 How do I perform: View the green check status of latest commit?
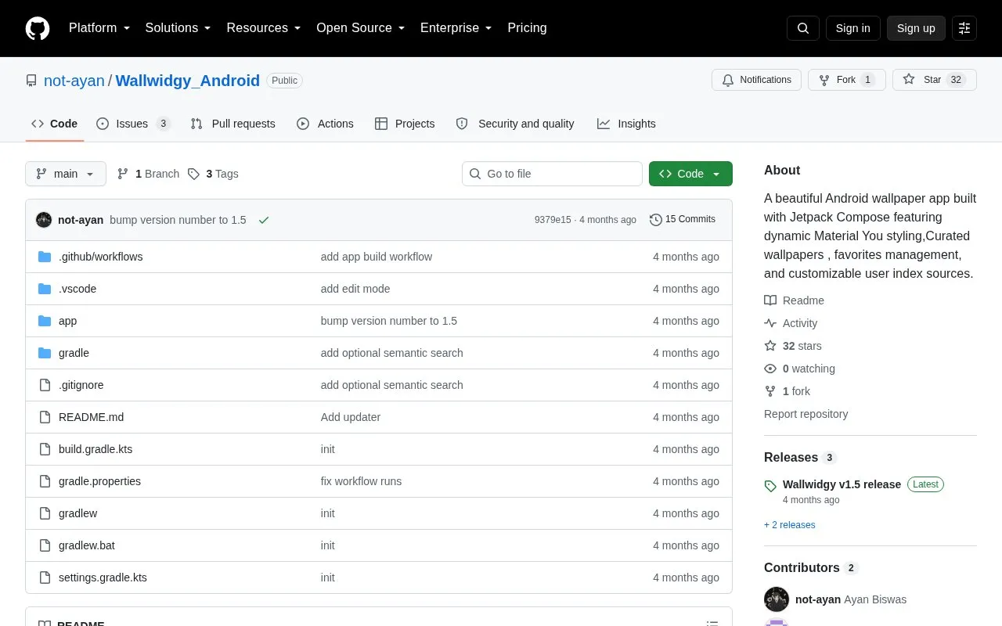[264, 220]
